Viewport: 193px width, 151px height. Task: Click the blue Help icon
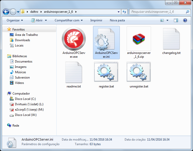(185, 20)
